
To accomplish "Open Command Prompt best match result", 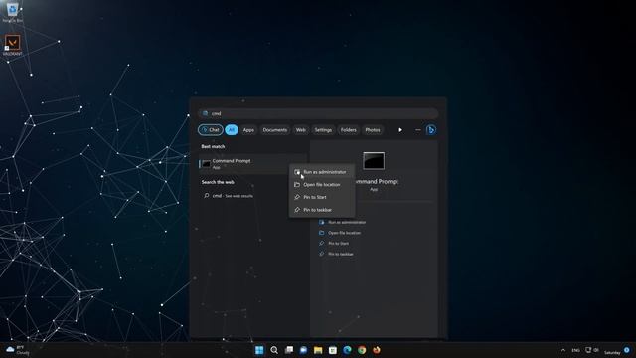I will point(252,164).
